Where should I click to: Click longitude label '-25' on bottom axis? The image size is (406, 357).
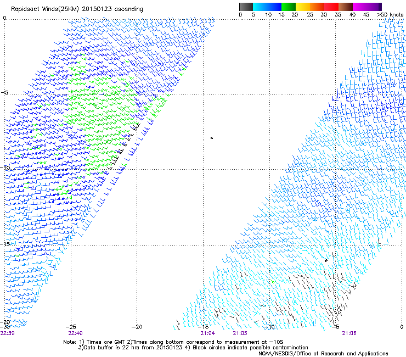point(71,327)
